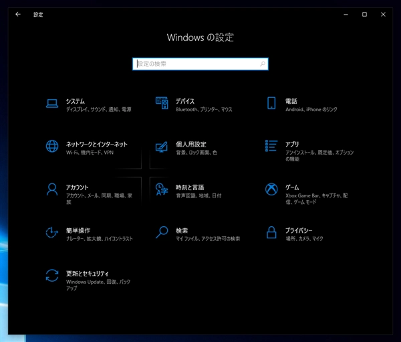Image resolution: width=401 pixels, height=342 pixels.
Task: Open プライバシー settings title
Action: [299, 230]
